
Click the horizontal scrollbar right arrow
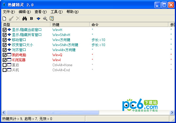[x=172, y=112]
